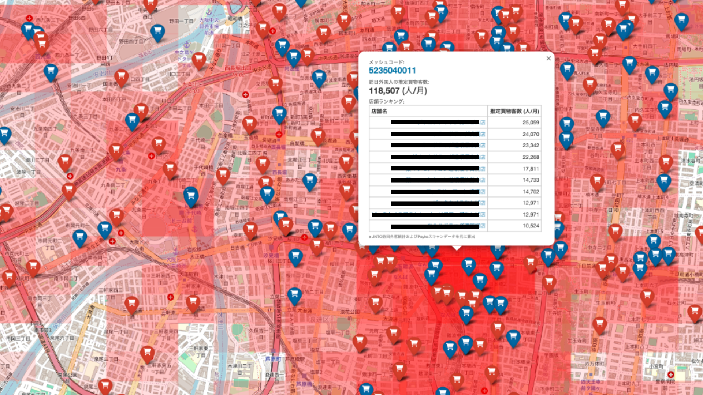This screenshot has height=395, width=703.
Task: Click the 店舗名 column header
Action: pos(380,111)
